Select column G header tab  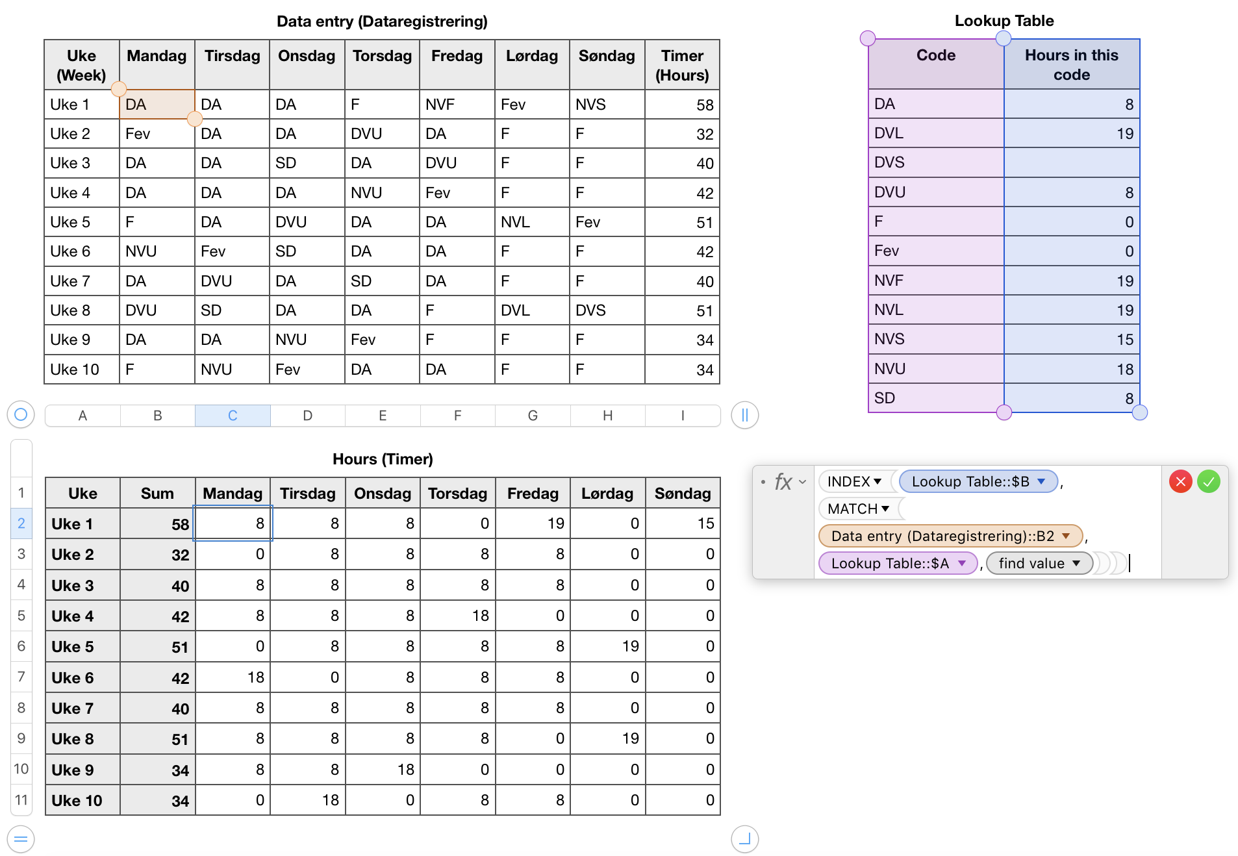pyautogui.click(x=533, y=416)
